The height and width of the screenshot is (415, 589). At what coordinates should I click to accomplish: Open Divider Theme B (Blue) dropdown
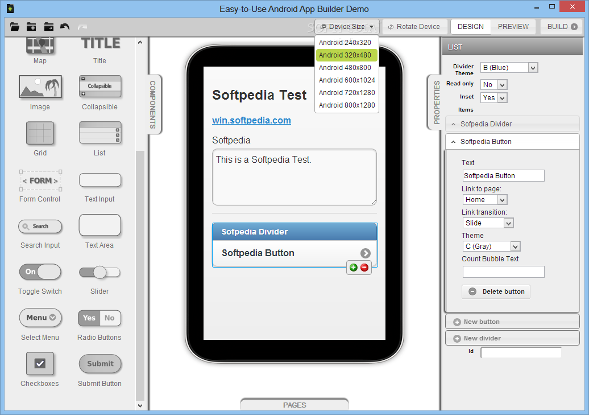click(x=509, y=68)
